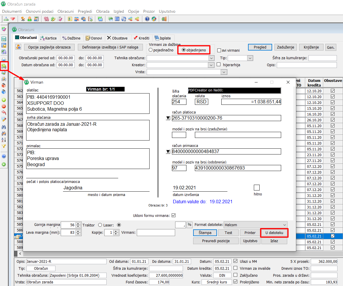This screenshot has height=286, width=343.
Task: Click the percent icon in top toolbar
Action: [46, 19]
